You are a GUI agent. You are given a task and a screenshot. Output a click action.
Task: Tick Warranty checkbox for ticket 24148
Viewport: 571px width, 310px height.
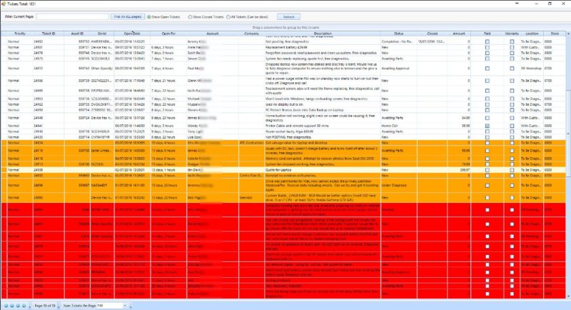pyautogui.click(x=512, y=118)
